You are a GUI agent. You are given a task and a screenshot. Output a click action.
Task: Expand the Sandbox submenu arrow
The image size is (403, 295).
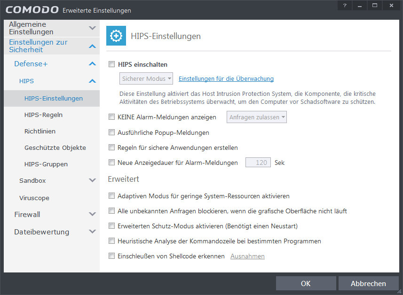[x=92, y=180]
